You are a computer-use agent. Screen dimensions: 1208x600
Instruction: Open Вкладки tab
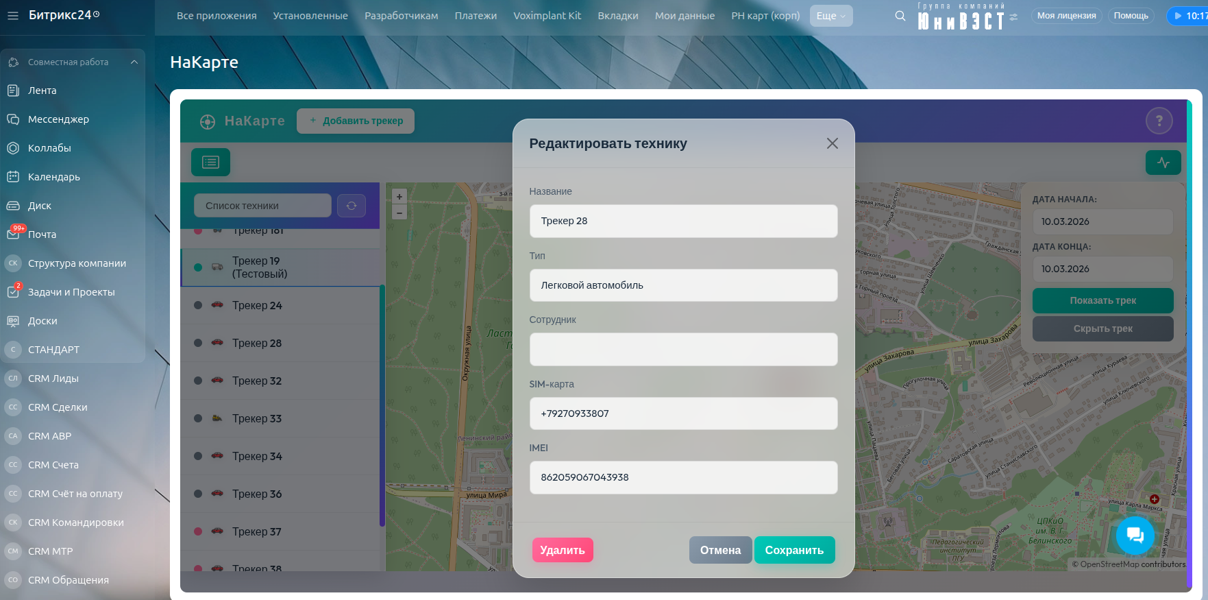click(618, 16)
